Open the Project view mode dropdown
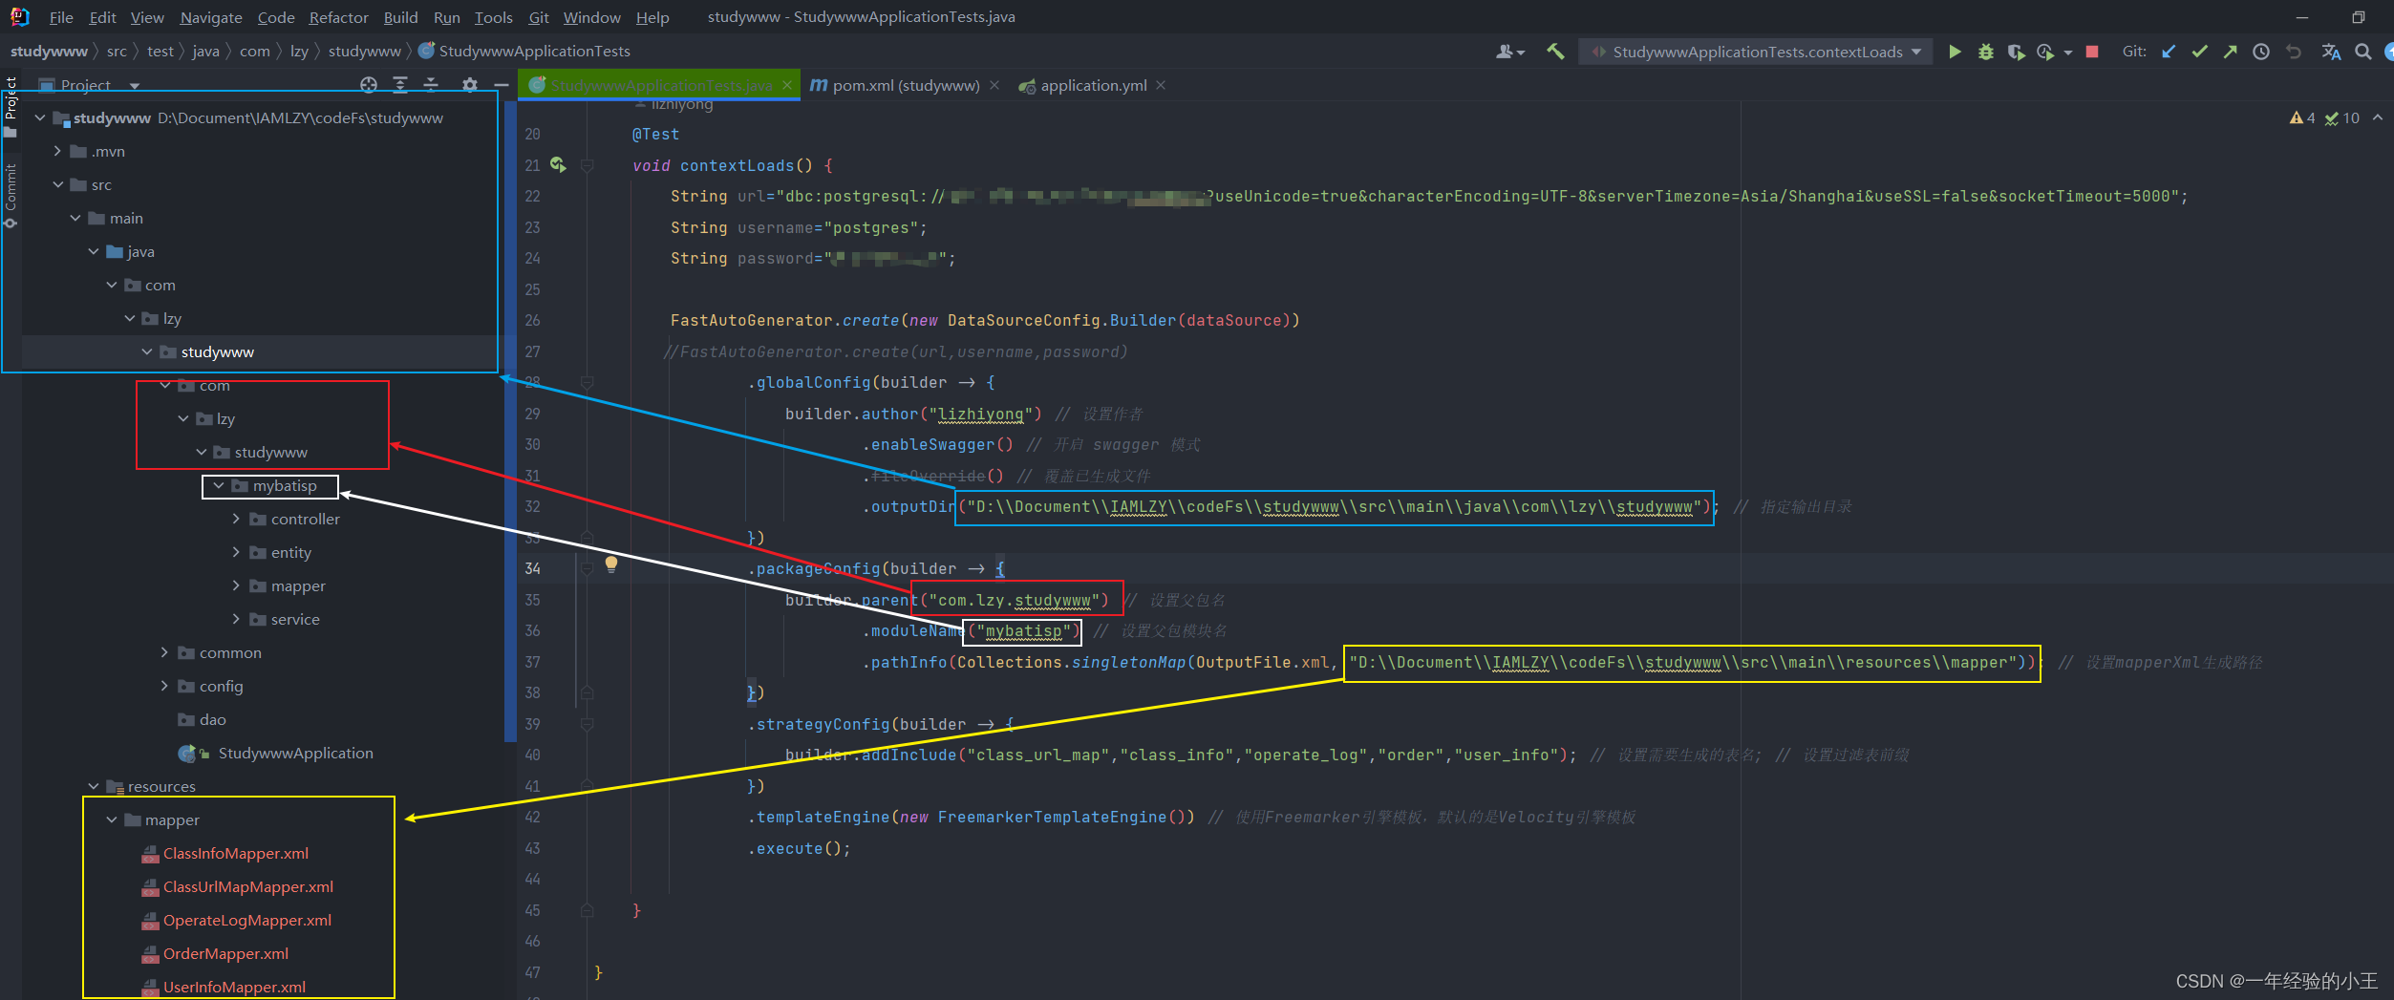The image size is (2394, 1000). coord(135,86)
